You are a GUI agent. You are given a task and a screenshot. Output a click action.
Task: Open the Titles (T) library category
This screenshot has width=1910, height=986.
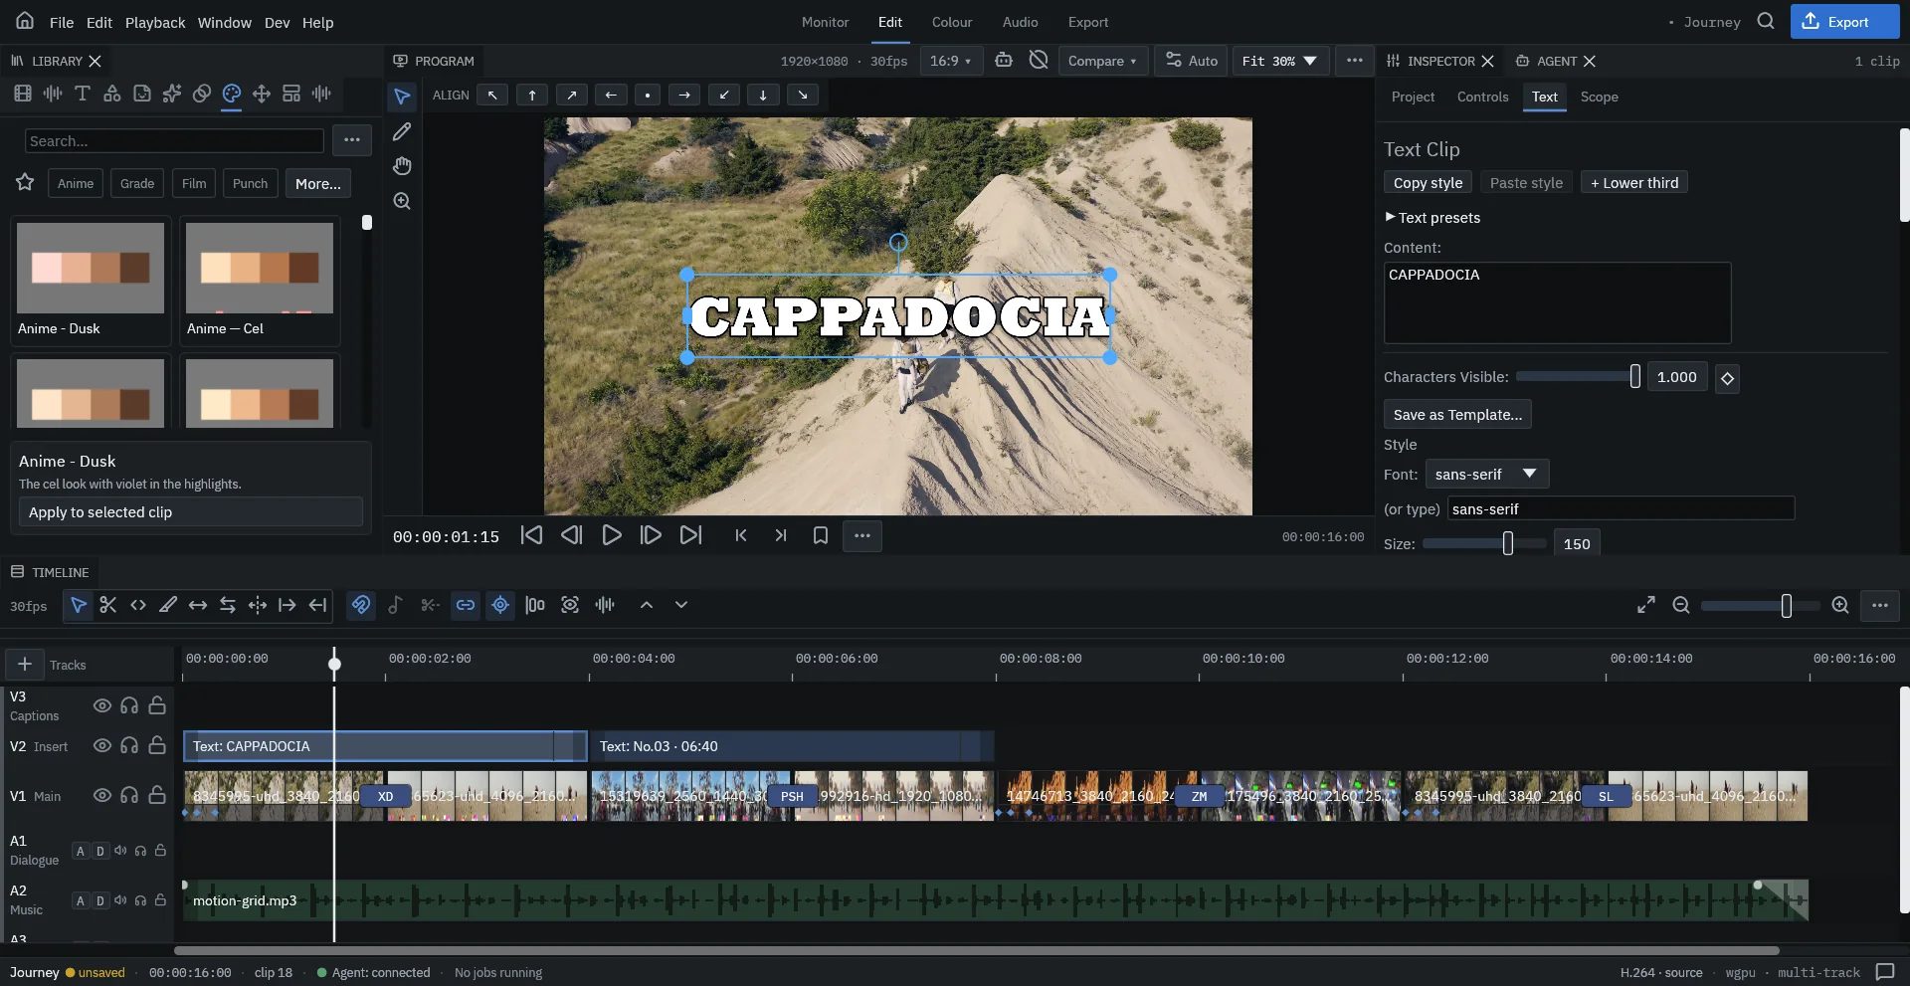tap(83, 94)
